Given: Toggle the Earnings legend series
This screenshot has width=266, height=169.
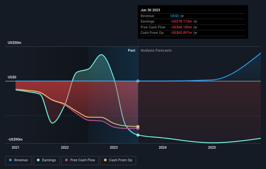Looking at the screenshot, I should pyautogui.click(x=46, y=160).
